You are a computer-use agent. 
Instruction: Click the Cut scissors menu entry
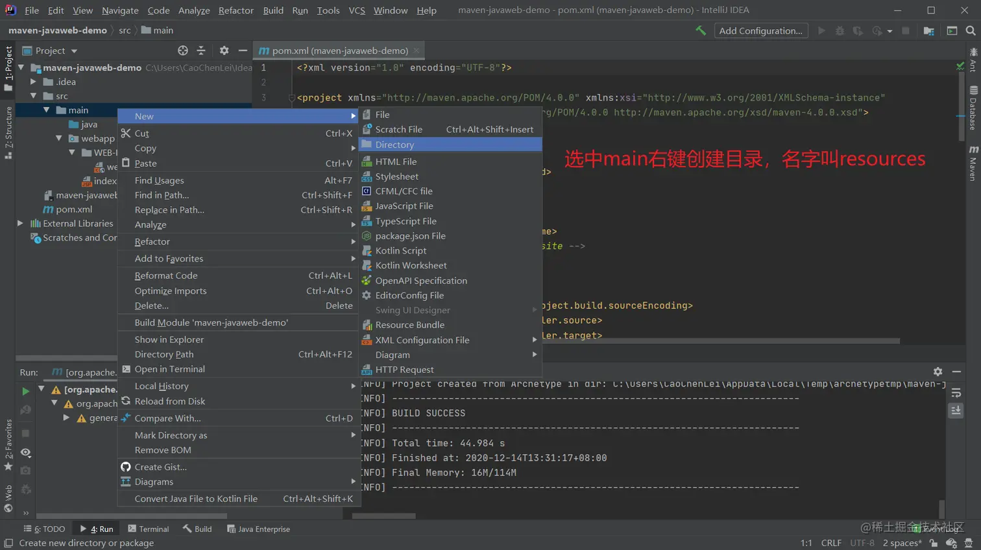[237, 133]
